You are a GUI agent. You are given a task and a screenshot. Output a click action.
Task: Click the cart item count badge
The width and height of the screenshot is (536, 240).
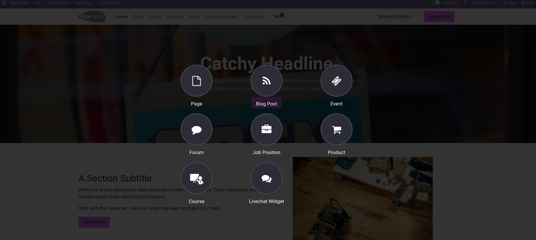click(282, 15)
